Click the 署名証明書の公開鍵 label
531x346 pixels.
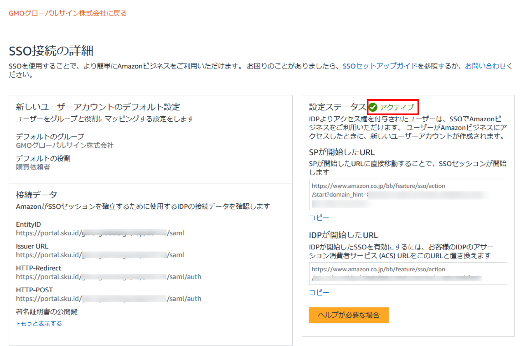tap(47, 312)
